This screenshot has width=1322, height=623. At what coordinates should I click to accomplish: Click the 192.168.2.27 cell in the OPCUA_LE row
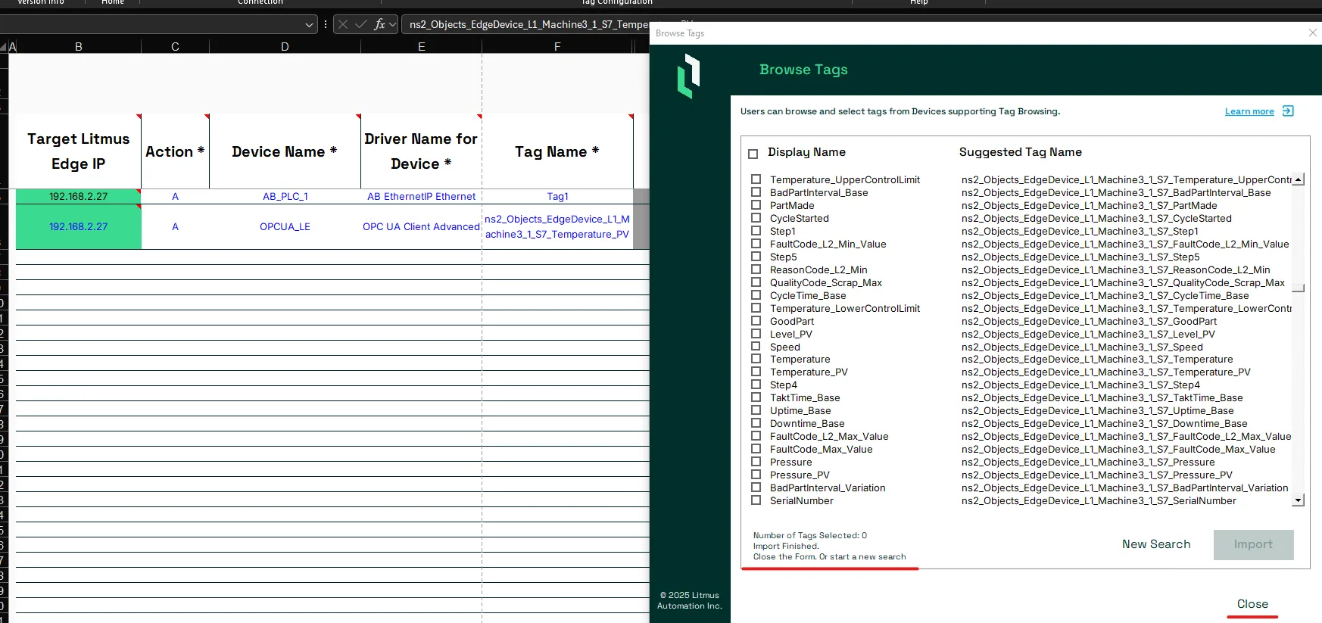click(x=79, y=226)
